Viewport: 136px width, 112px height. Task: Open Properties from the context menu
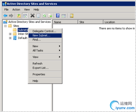click(45, 74)
